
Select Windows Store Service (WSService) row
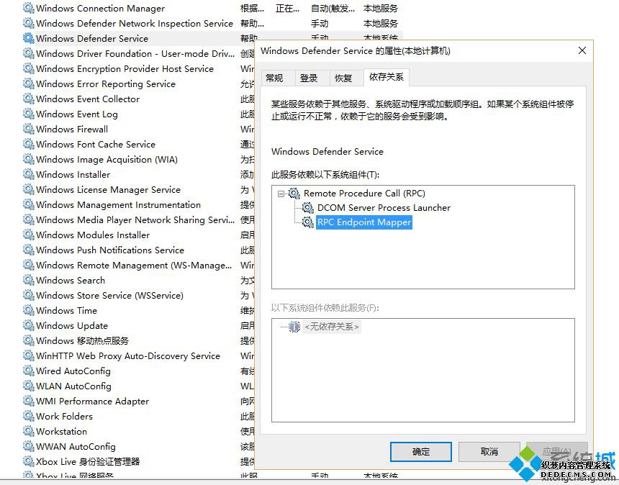(109, 295)
